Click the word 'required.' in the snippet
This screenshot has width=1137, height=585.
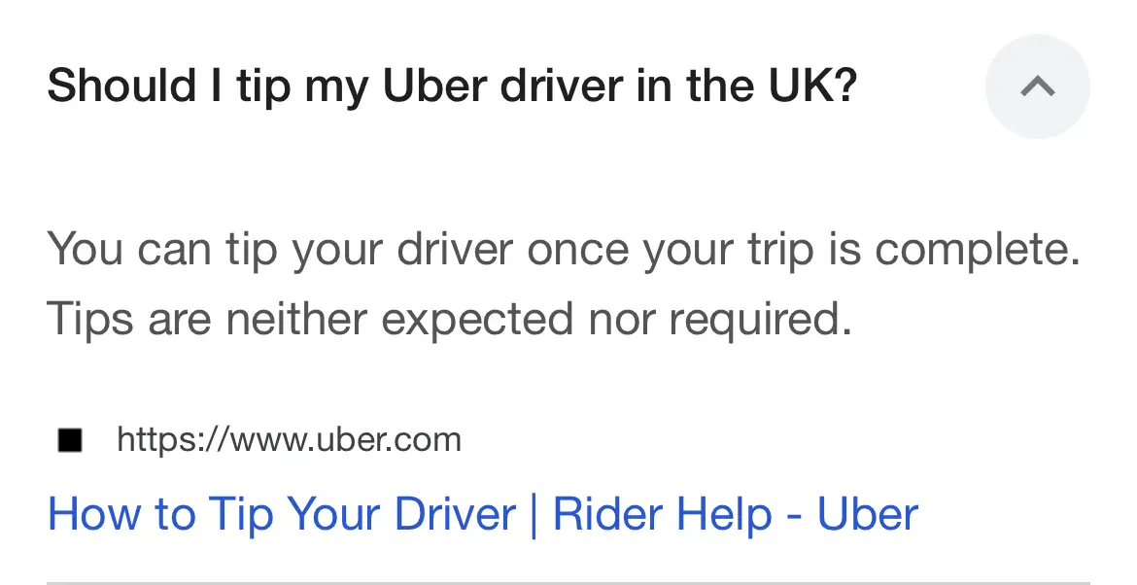(760, 321)
